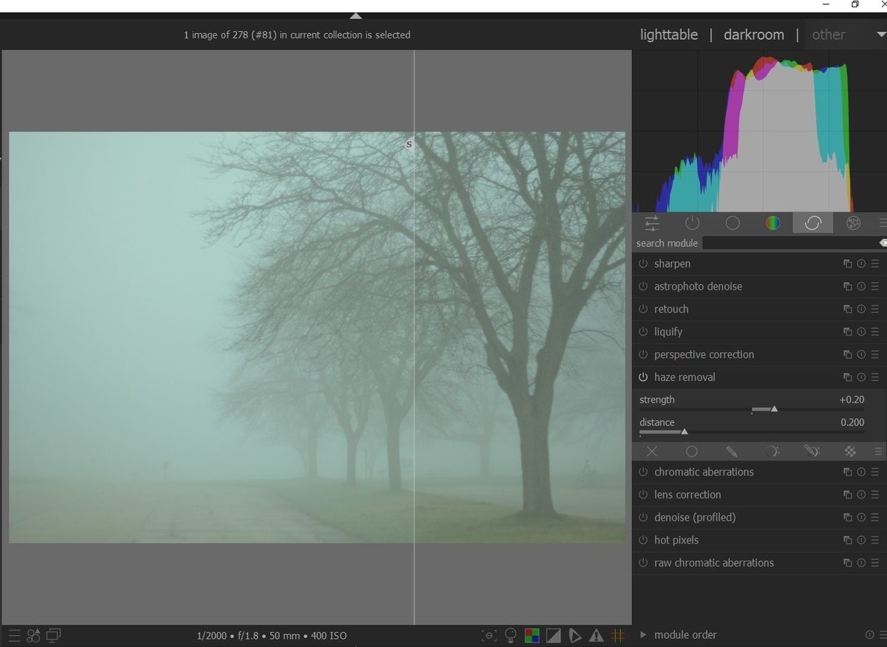
Task: Choose raster mask blending mode
Action: point(850,451)
